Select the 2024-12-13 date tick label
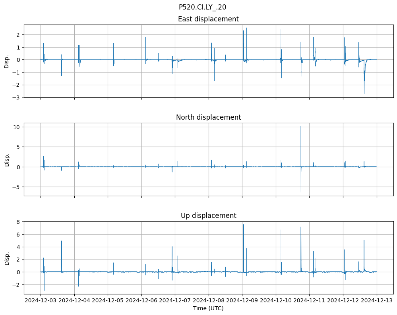397x315 pixels. click(x=377, y=300)
